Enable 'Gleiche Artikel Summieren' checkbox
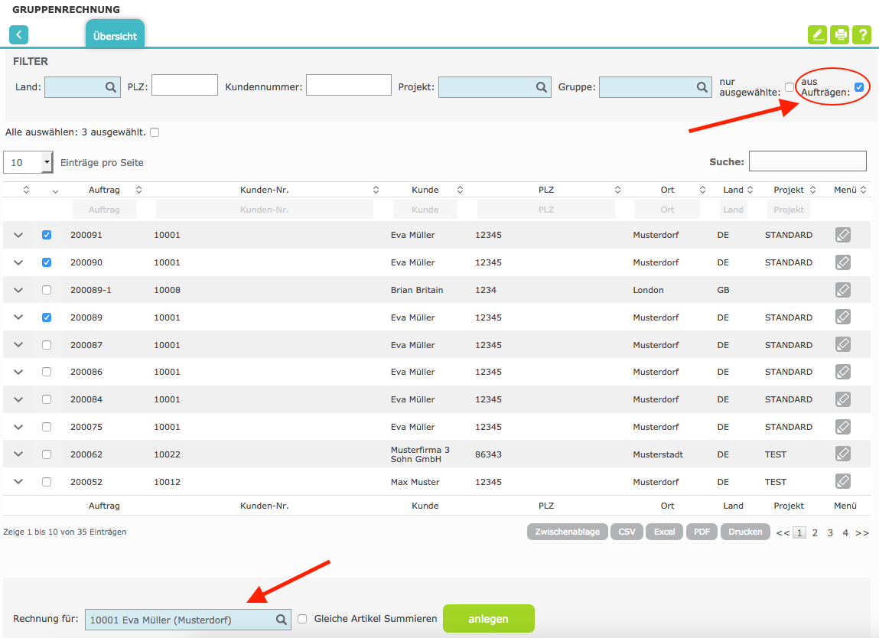 pos(302,619)
